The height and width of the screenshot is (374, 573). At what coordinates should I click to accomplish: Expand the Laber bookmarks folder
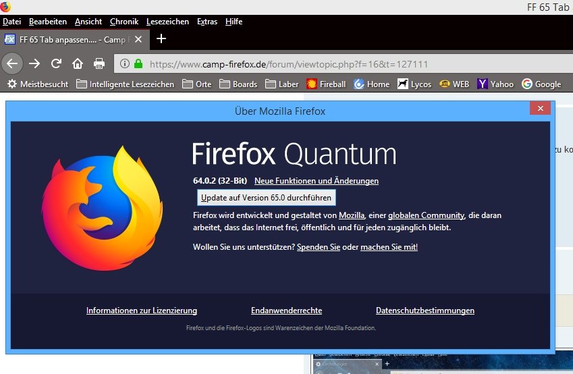[x=281, y=84]
